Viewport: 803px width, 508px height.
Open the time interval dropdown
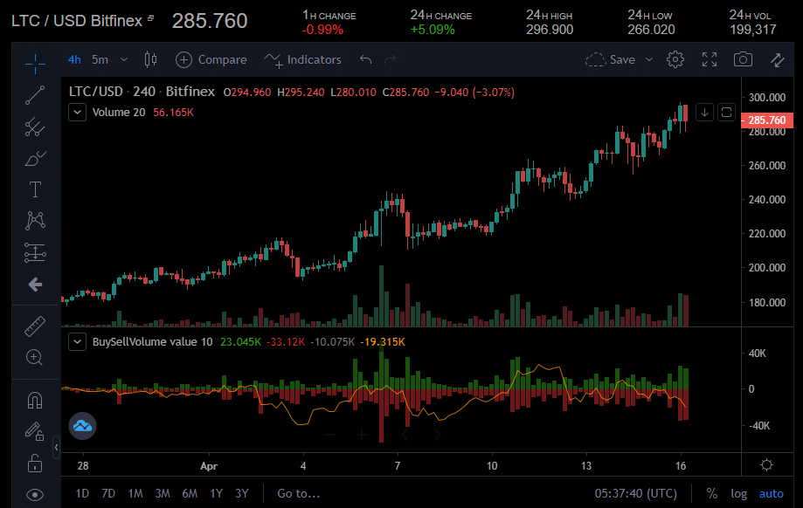click(x=124, y=60)
